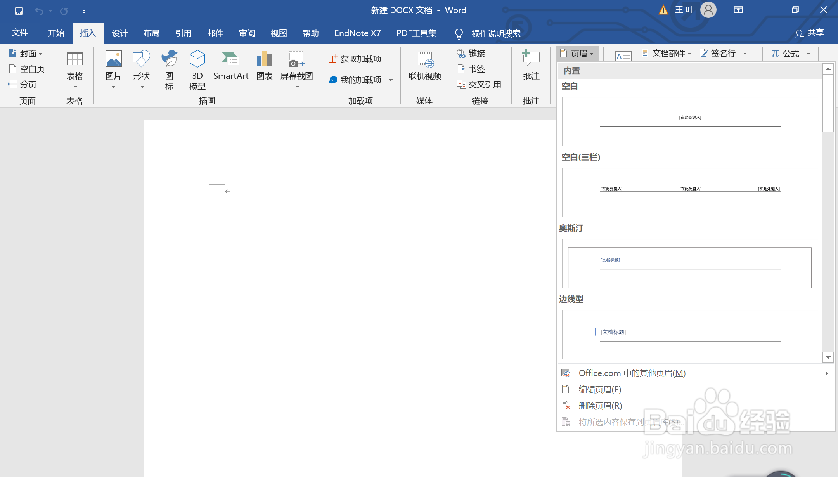838x477 pixels.
Task: Add a 批注 comment
Action: [531, 65]
